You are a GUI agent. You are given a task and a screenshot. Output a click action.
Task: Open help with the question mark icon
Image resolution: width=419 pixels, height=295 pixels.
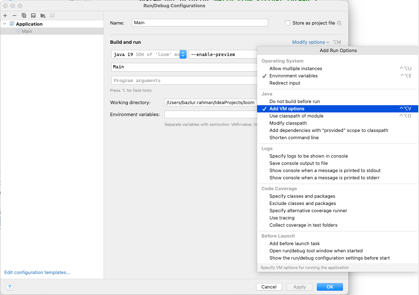click(10, 287)
